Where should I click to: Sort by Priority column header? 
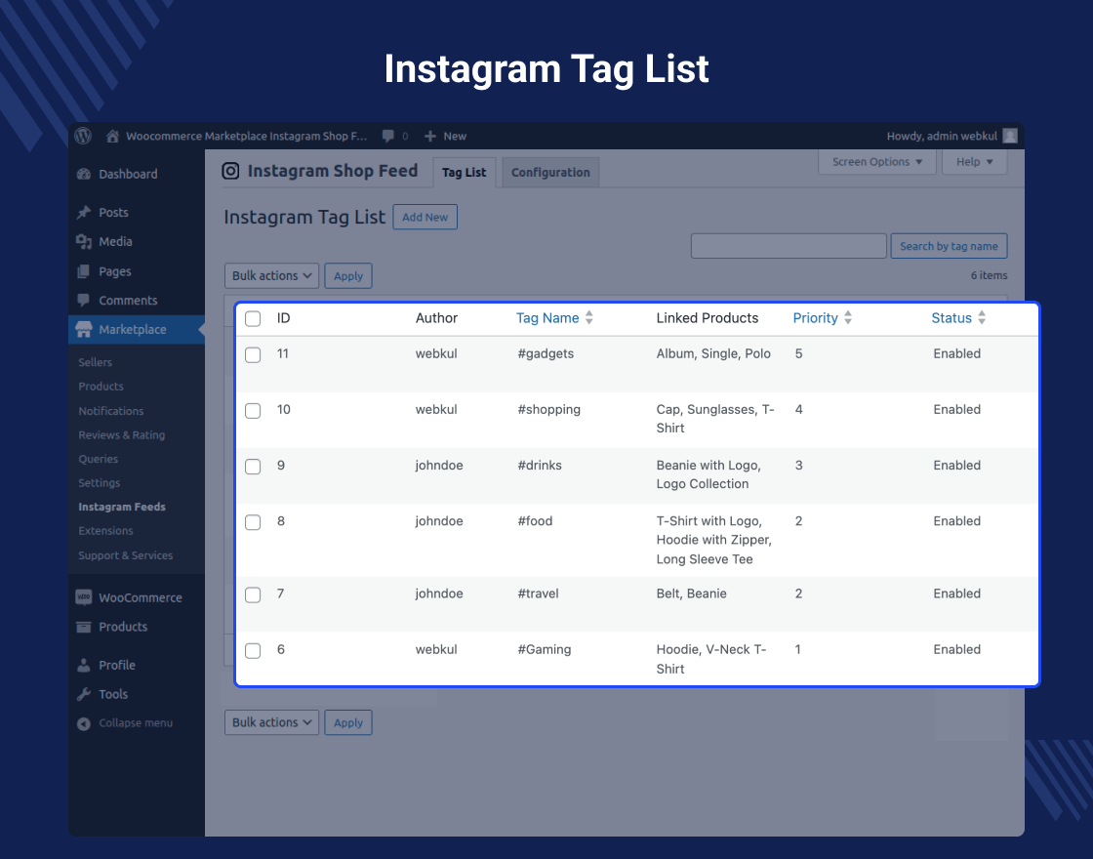click(815, 318)
